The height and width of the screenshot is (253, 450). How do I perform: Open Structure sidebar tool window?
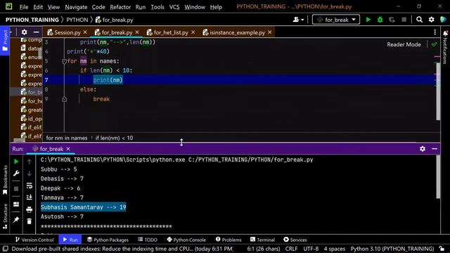click(x=5, y=216)
